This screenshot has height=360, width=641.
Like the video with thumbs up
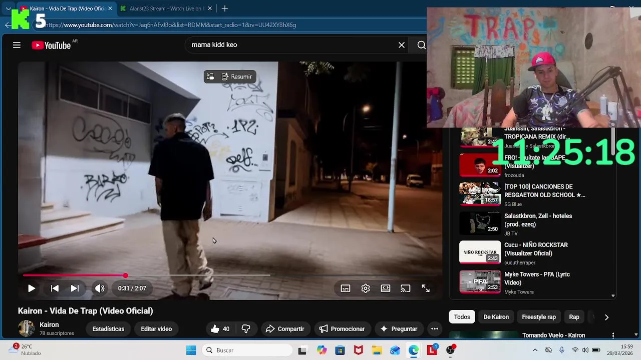coord(220,329)
